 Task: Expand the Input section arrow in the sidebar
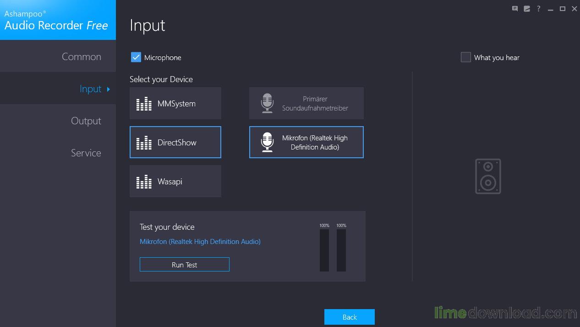tap(109, 89)
